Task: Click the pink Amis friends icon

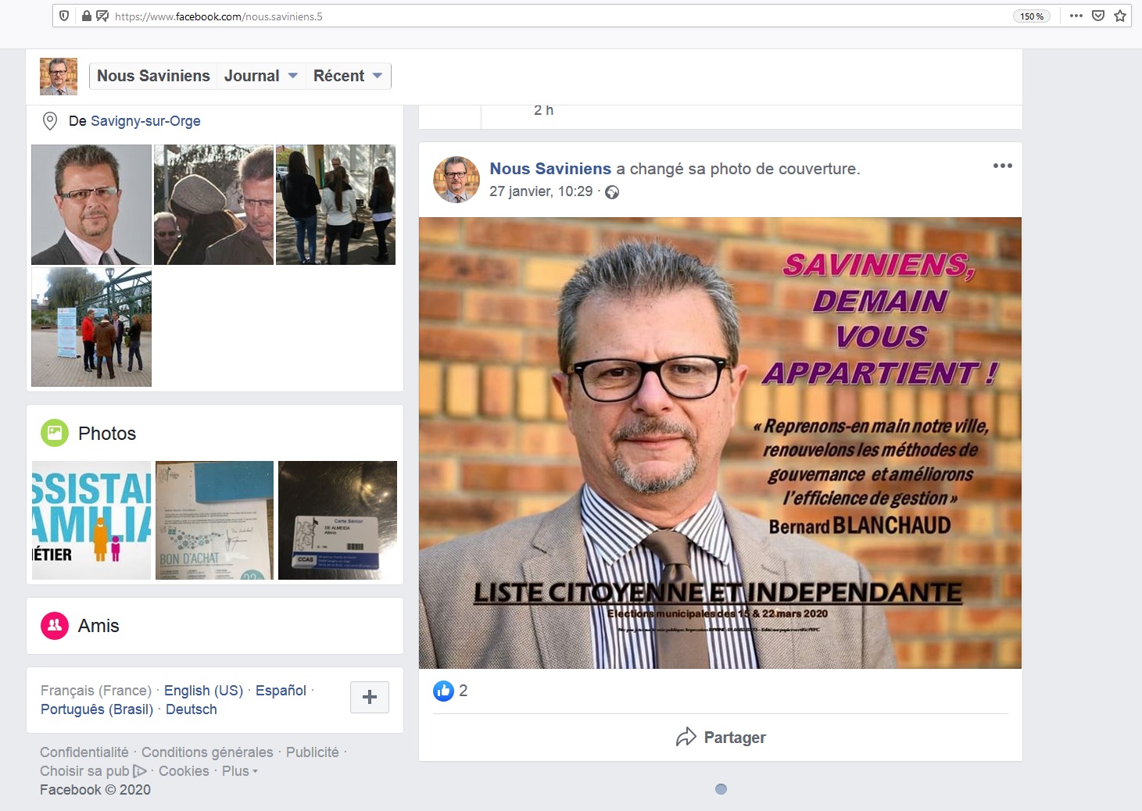Action: [x=55, y=625]
